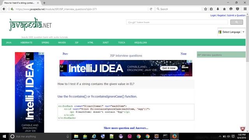The width and height of the screenshot is (249, 140).
Task: Click Show more question and Answers
Action: 126,128
